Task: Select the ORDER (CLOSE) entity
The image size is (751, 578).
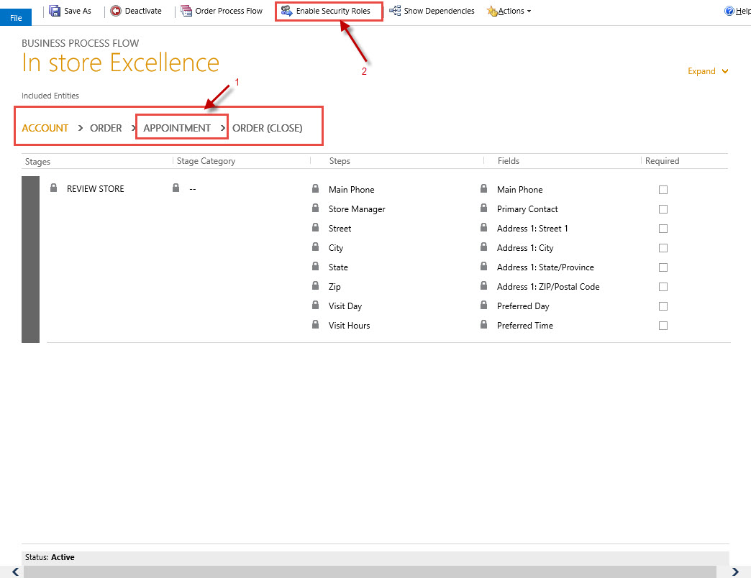Action: (267, 128)
